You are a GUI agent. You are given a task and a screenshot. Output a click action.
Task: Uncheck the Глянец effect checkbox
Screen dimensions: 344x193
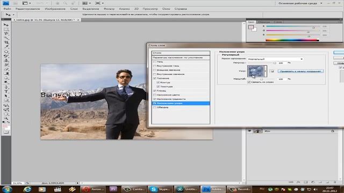tap(155, 91)
